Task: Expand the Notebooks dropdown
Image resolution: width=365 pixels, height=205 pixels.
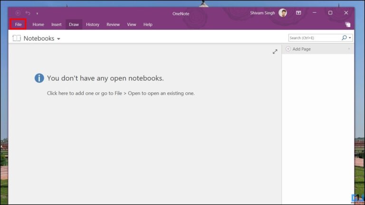Action: 58,39
